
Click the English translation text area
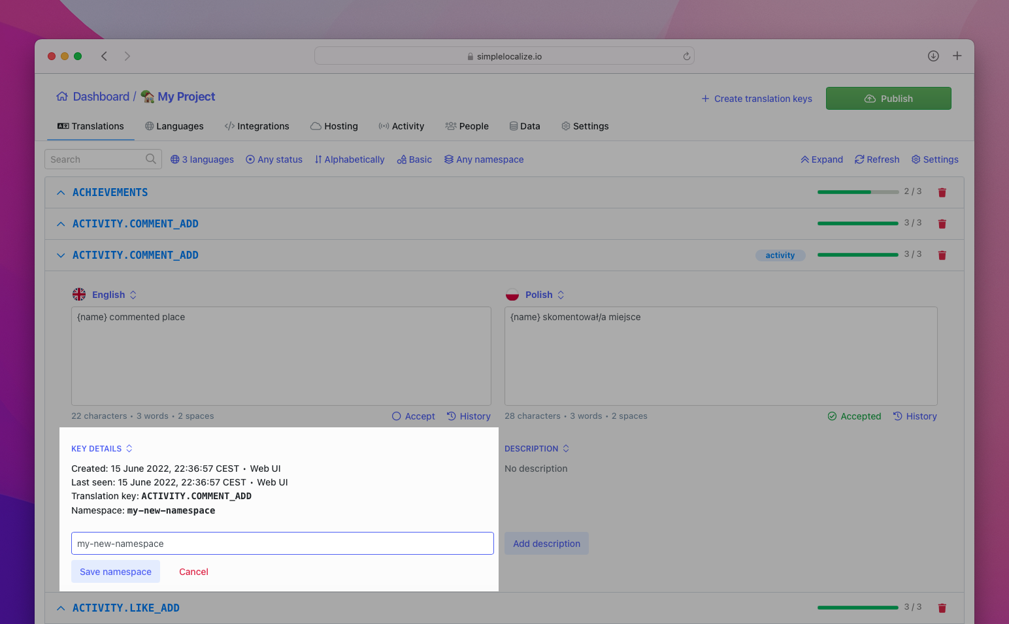coord(281,356)
